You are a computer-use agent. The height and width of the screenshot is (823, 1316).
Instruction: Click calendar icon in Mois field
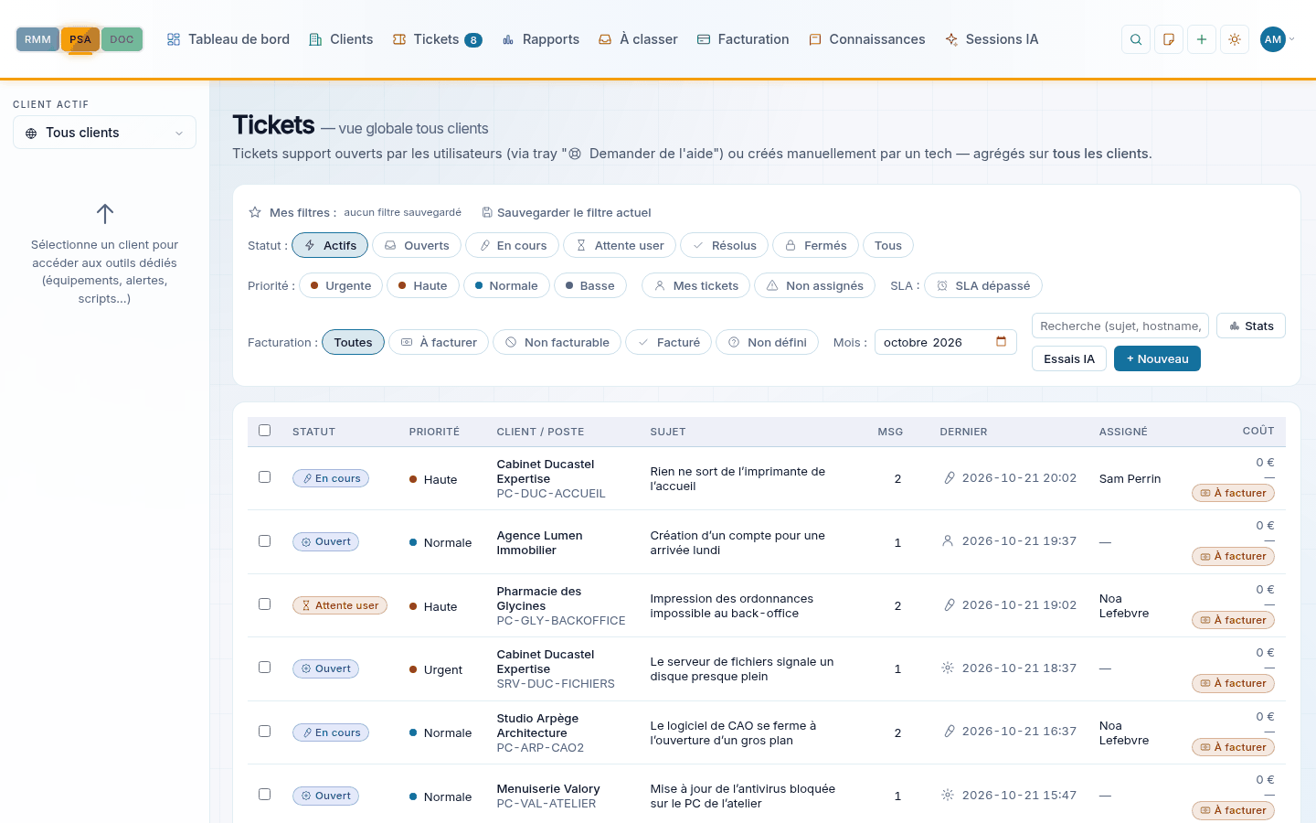tap(1001, 342)
